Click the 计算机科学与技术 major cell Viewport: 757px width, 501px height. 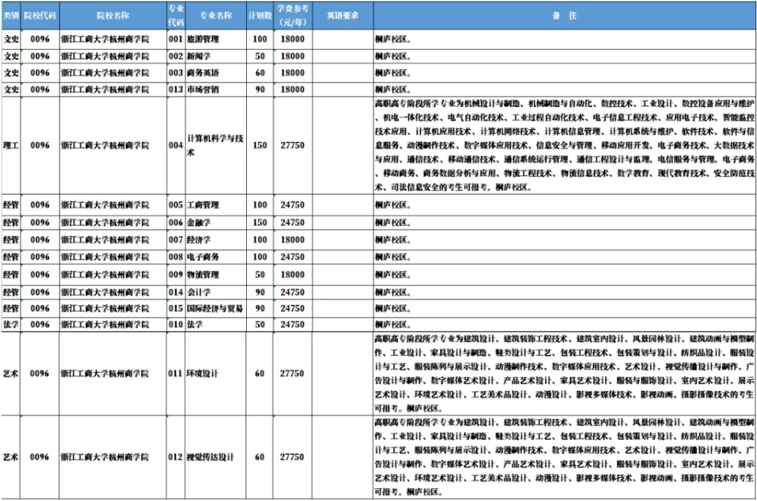point(213,146)
